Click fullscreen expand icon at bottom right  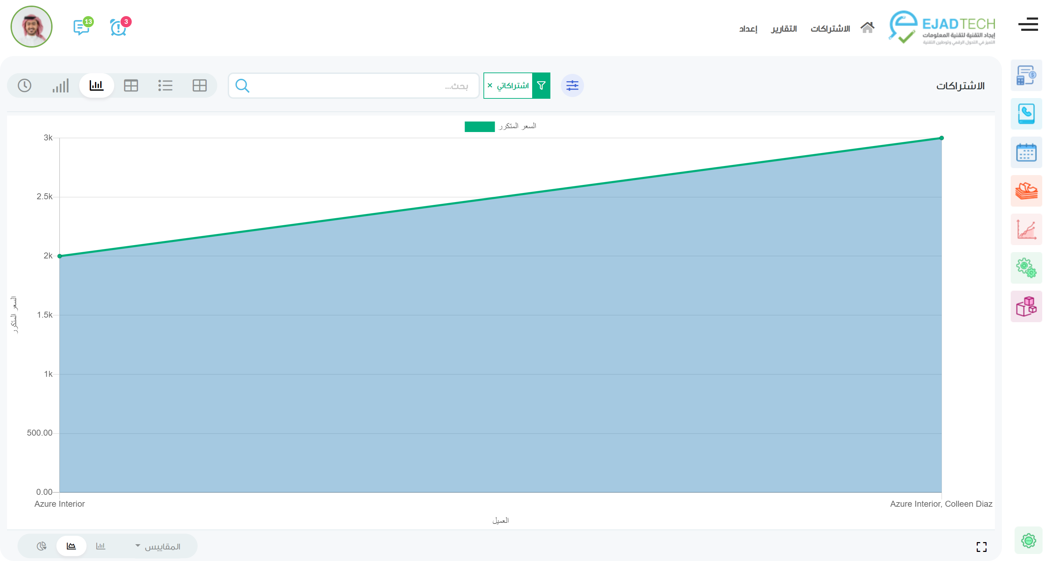[981, 547]
